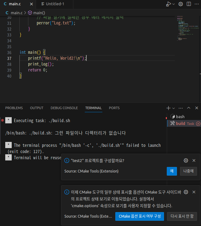
Task: Open the terminal panel ellipsis menu
Action: pyautogui.click(x=181, y=108)
